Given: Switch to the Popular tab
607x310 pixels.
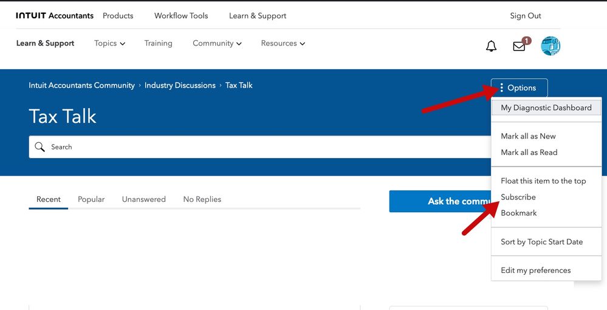Looking at the screenshot, I should tap(91, 199).
